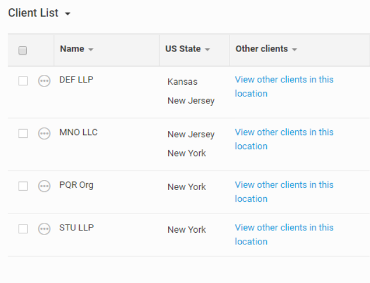Viewport: 370px width, 283px height.
Task: Open the ellipsis menu for PQR Org
Action: (x=44, y=187)
